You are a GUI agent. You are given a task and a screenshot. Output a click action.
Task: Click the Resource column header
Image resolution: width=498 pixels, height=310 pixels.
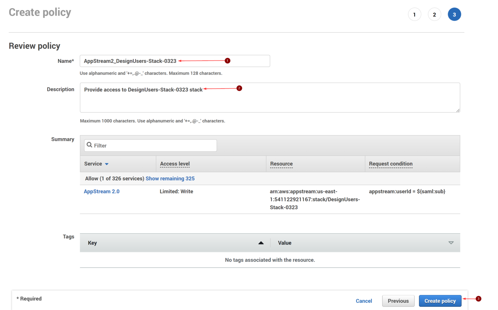tap(281, 164)
